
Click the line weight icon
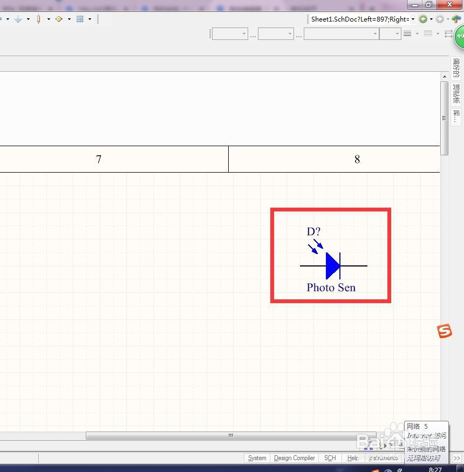pyautogui.click(x=407, y=33)
